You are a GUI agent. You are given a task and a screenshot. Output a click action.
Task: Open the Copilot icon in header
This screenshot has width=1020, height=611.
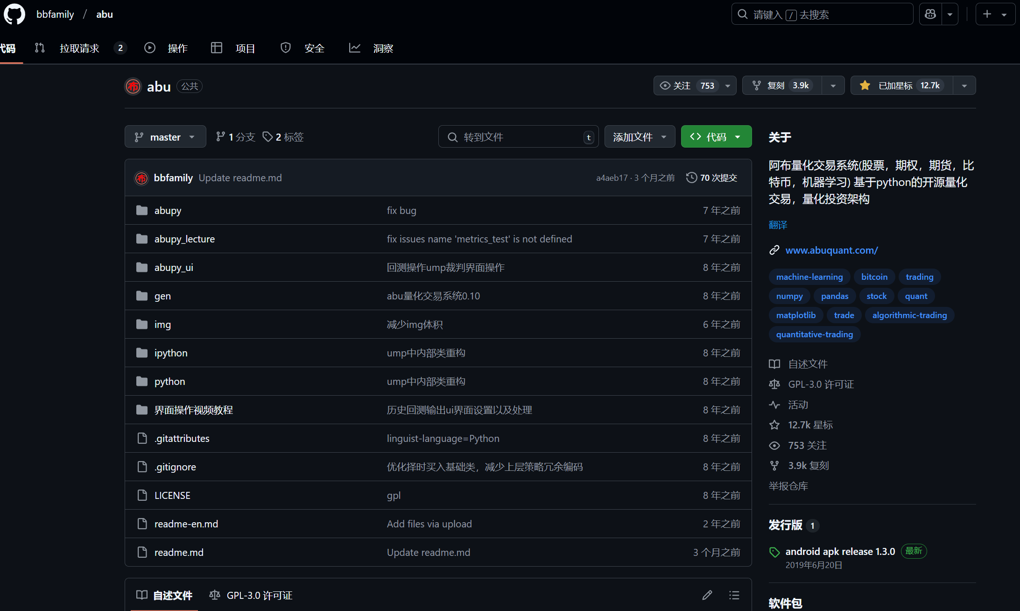pyautogui.click(x=930, y=14)
